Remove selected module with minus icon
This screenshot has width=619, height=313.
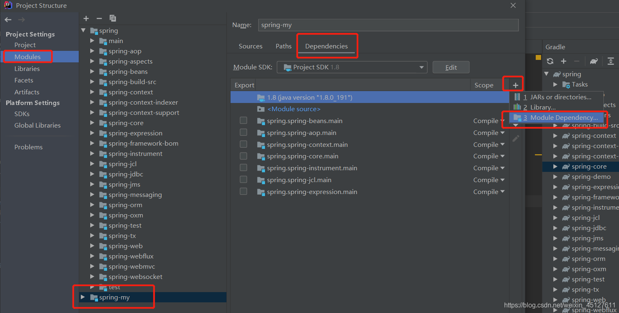coord(99,18)
